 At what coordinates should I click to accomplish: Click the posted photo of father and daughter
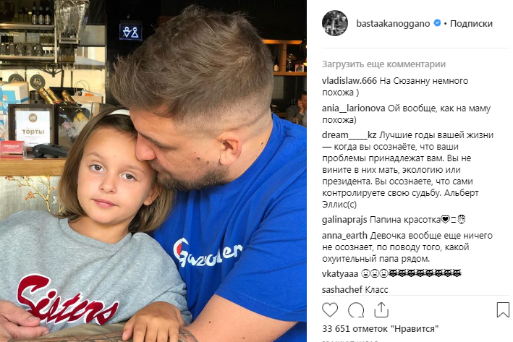coord(153,171)
